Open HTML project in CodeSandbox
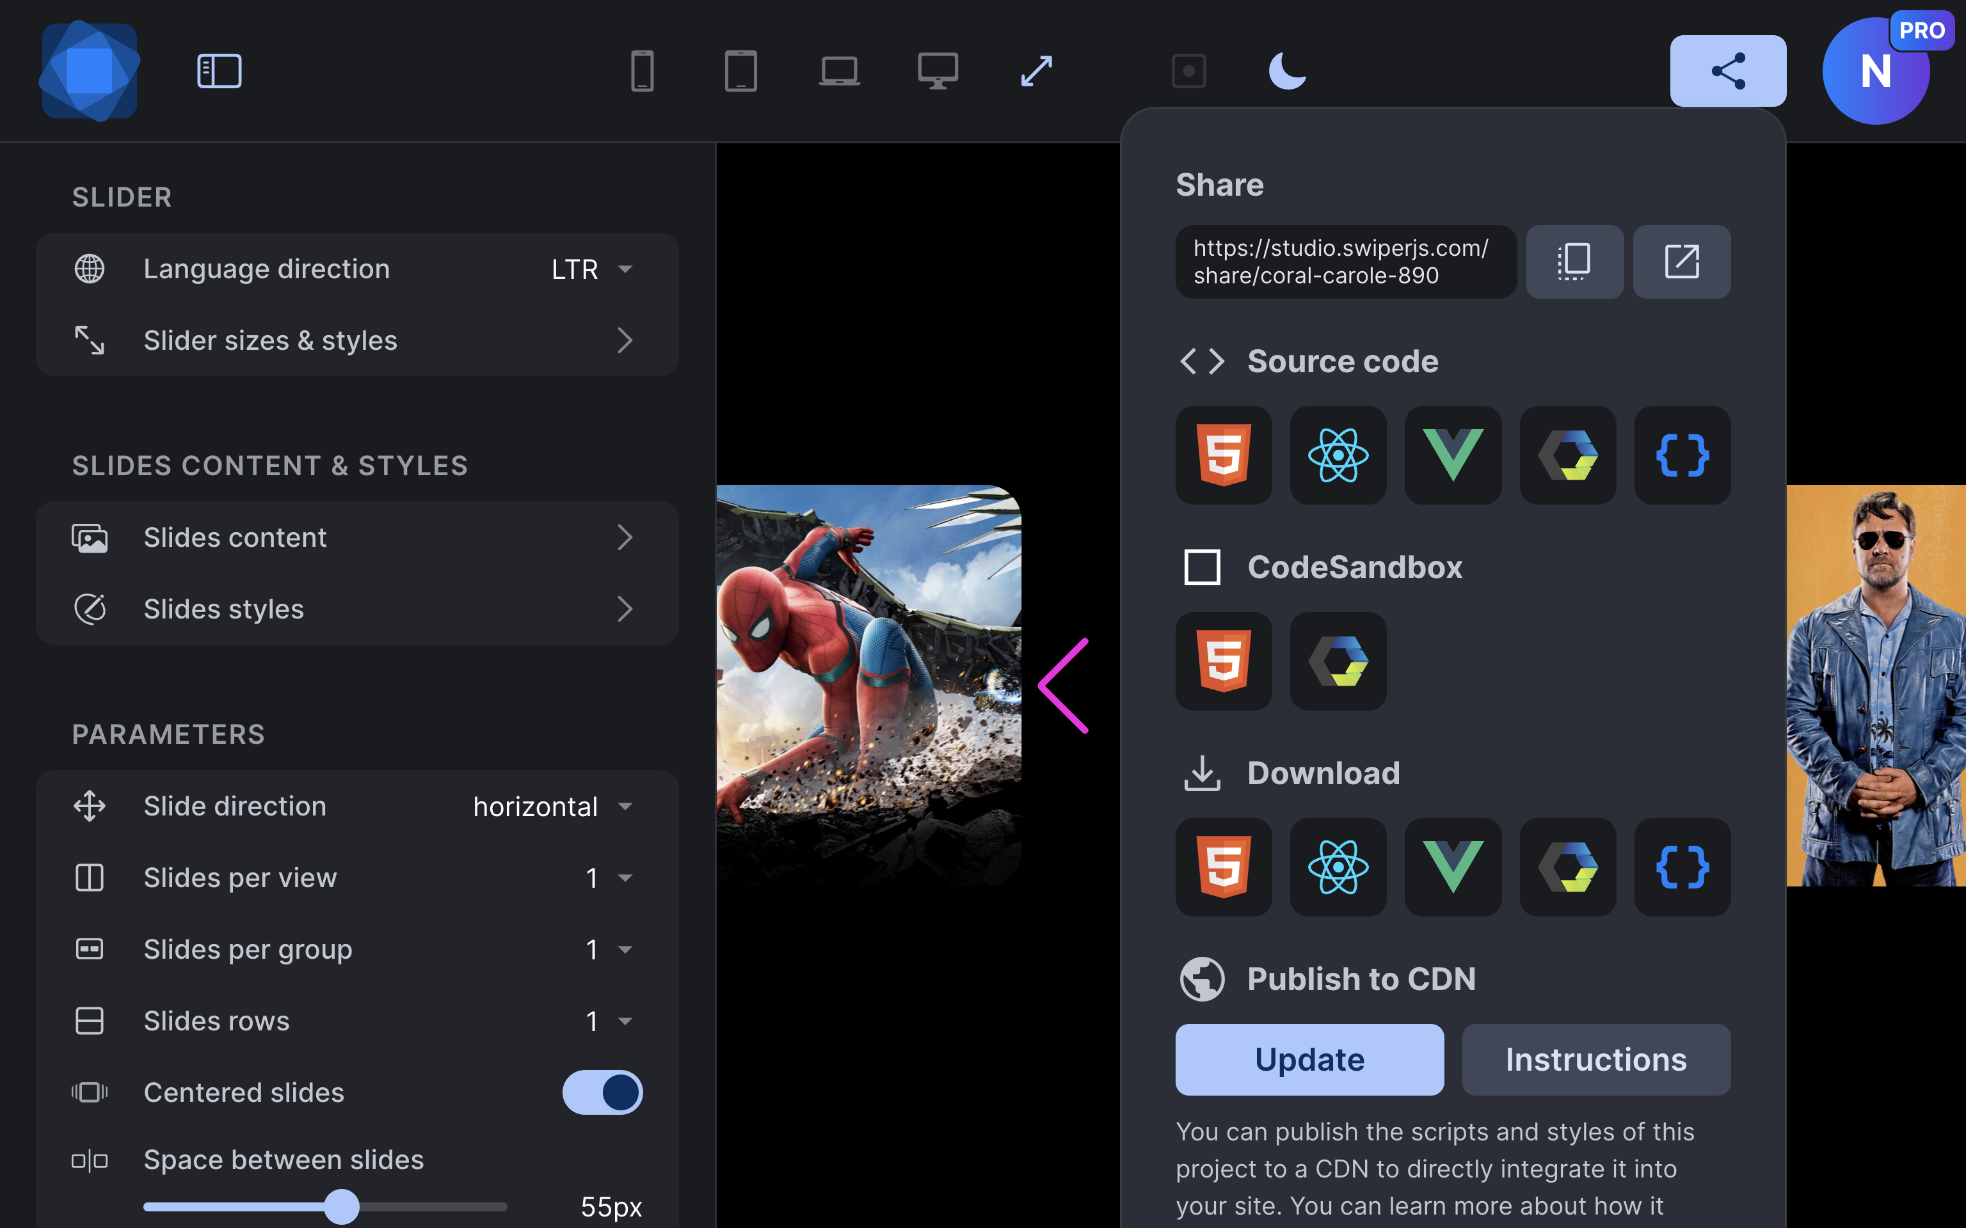1966x1228 pixels. click(x=1224, y=661)
